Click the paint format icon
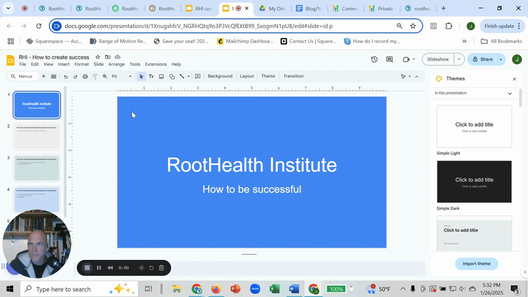The image size is (528, 297). (95, 76)
